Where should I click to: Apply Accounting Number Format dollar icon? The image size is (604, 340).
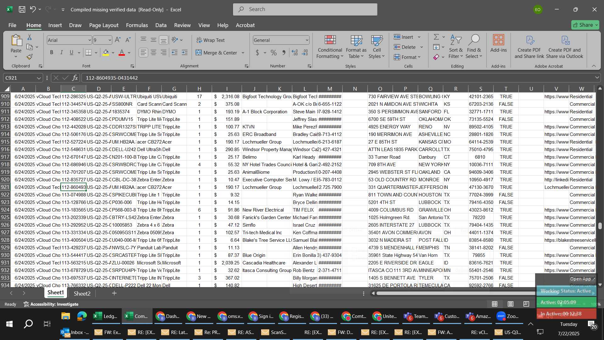[x=257, y=53]
